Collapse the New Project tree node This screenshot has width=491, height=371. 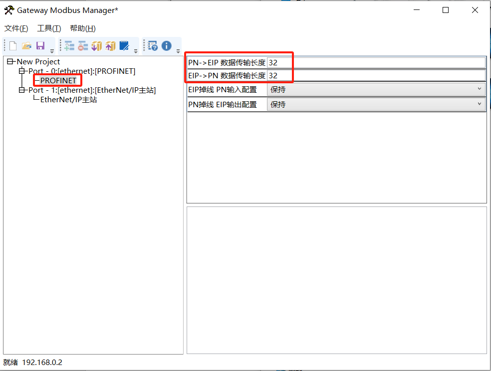click(x=10, y=62)
